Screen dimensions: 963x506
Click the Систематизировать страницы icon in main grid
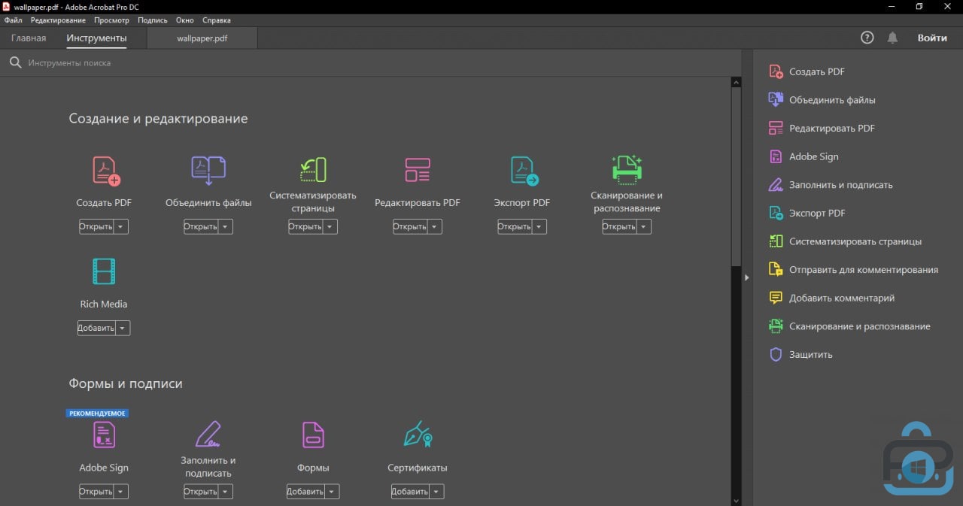[313, 170]
